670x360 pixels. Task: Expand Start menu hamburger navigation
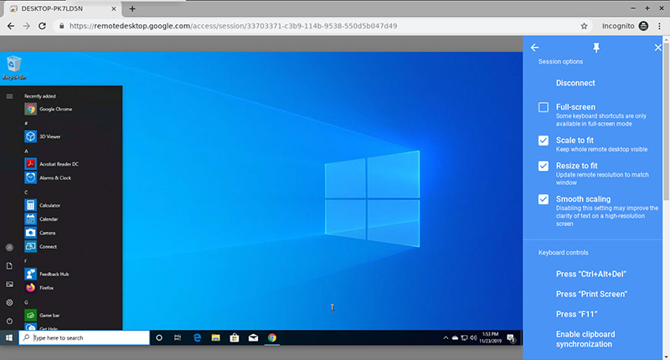tap(9, 96)
